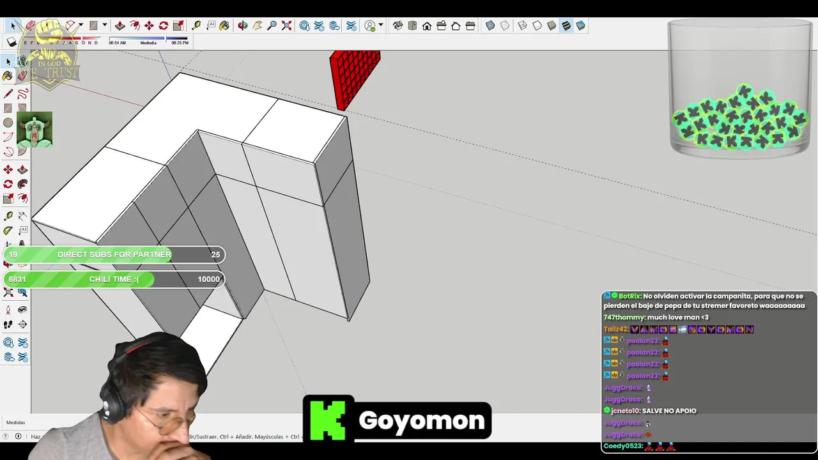Click the Zoom Extents tool

pos(286,26)
